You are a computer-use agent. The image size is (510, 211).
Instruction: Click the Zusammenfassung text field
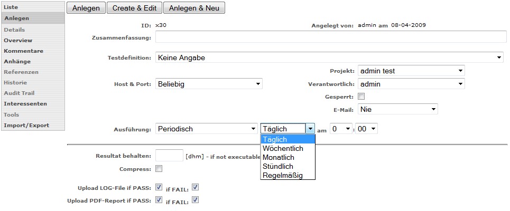click(x=329, y=37)
